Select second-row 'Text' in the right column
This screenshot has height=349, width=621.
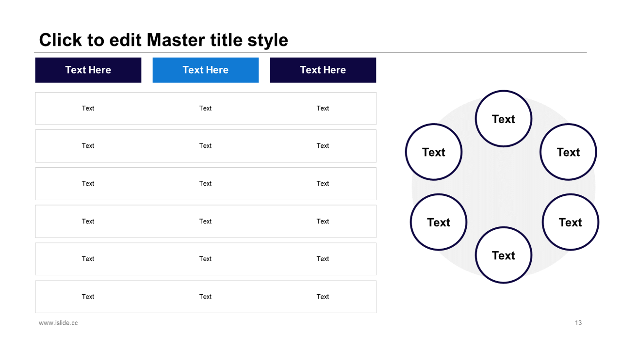pos(323,145)
